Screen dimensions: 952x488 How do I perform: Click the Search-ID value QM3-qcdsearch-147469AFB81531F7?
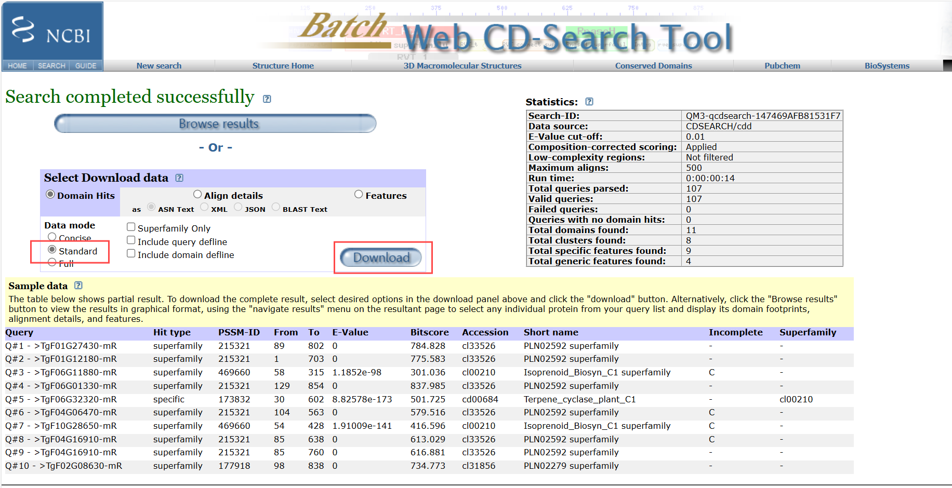(763, 116)
